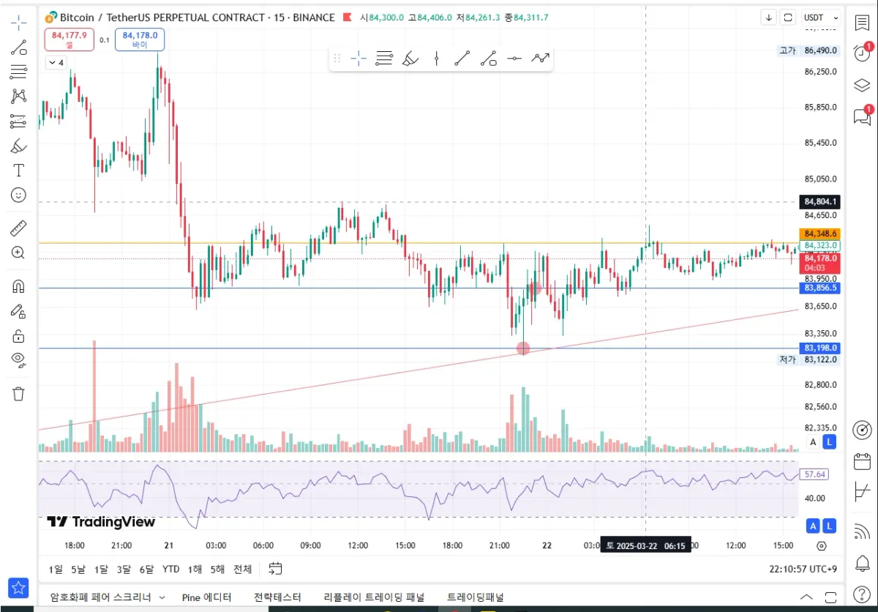Select the trend line tool in left toolbar
The image size is (878, 612).
tap(18, 48)
